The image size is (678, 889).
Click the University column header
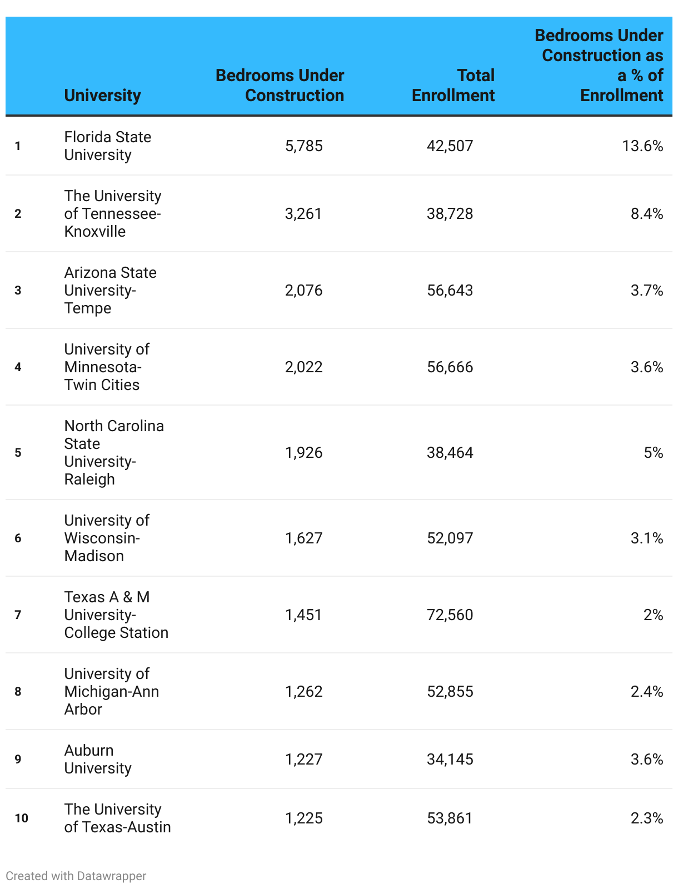point(102,95)
